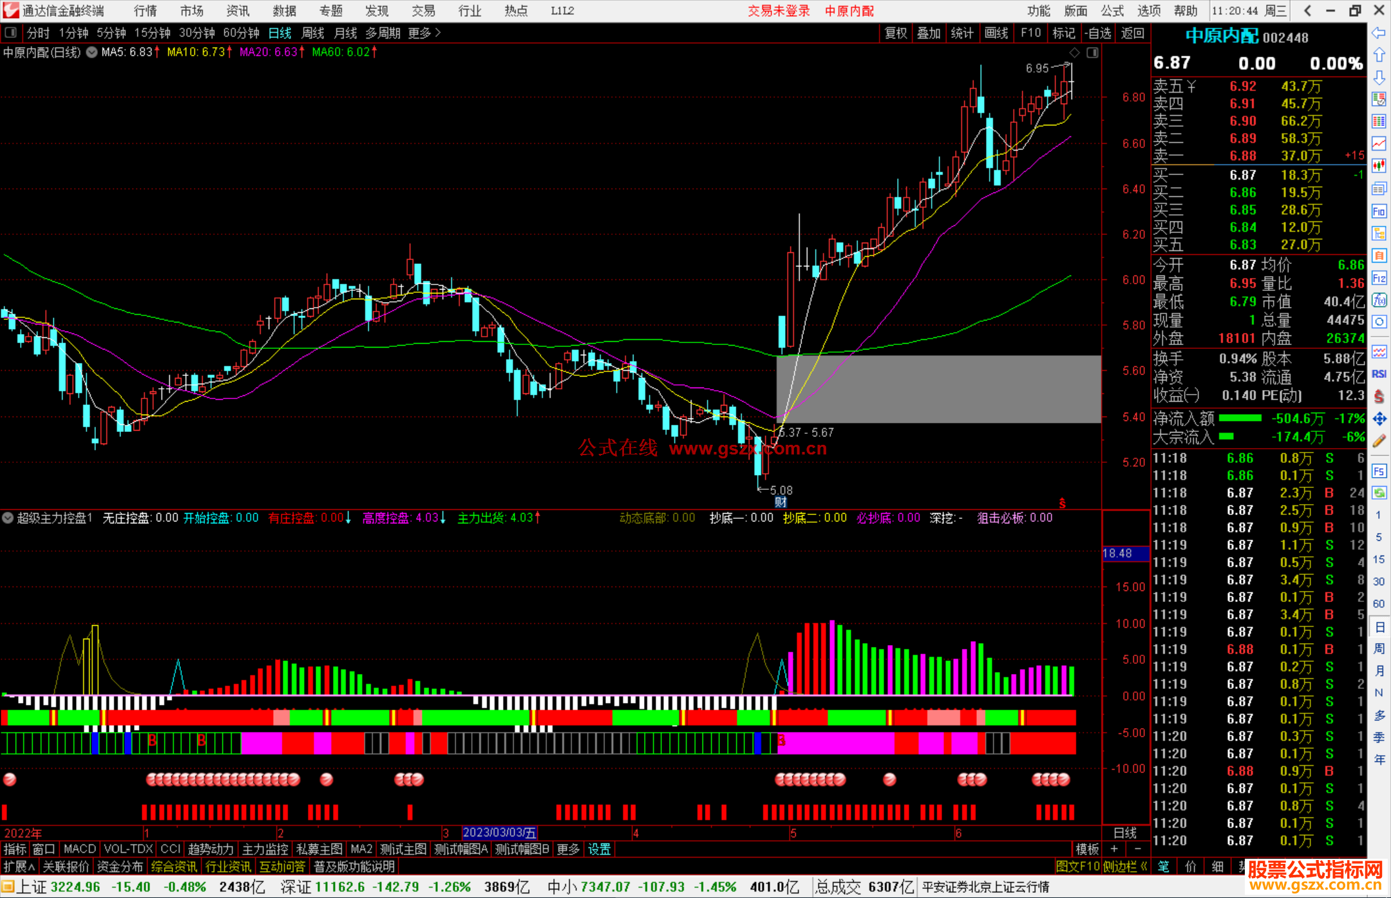
Task: Open the F10 company info sidebar icon
Action: (1379, 211)
